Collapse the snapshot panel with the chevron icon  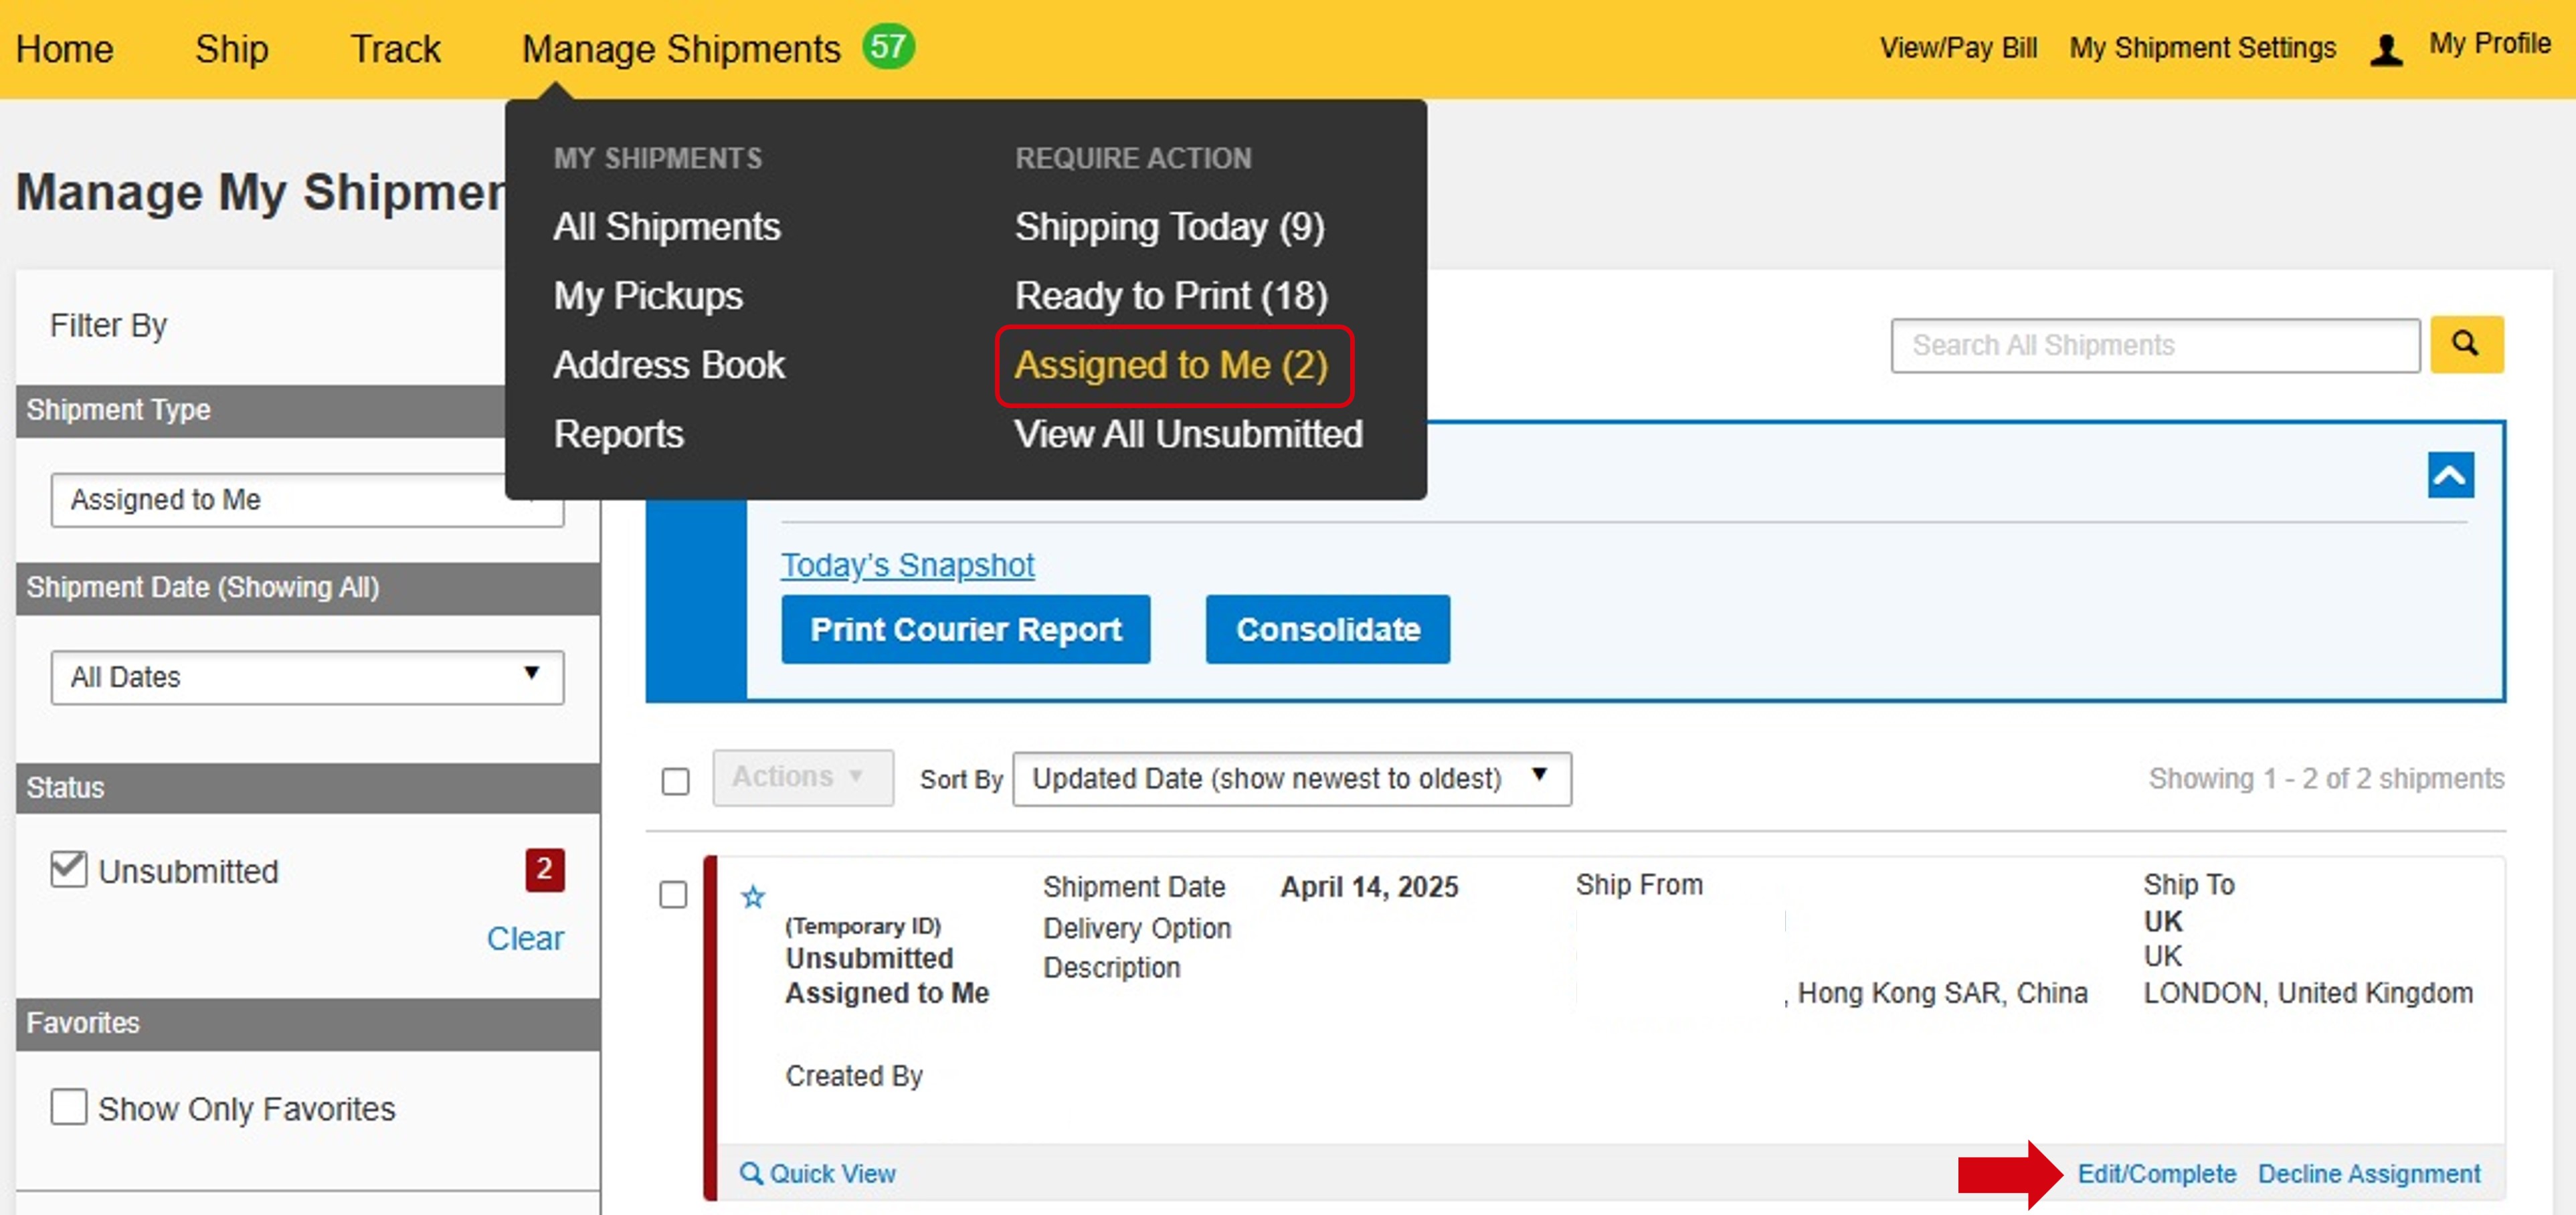coord(2450,475)
